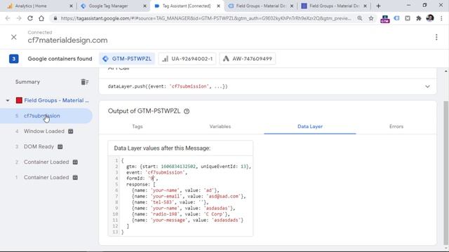
Task: Click the gtm start uniqueEventId line
Action: (x=189, y=167)
